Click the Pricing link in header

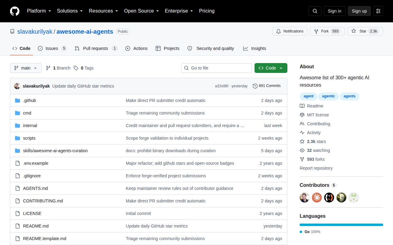click(x=207, y=11)
